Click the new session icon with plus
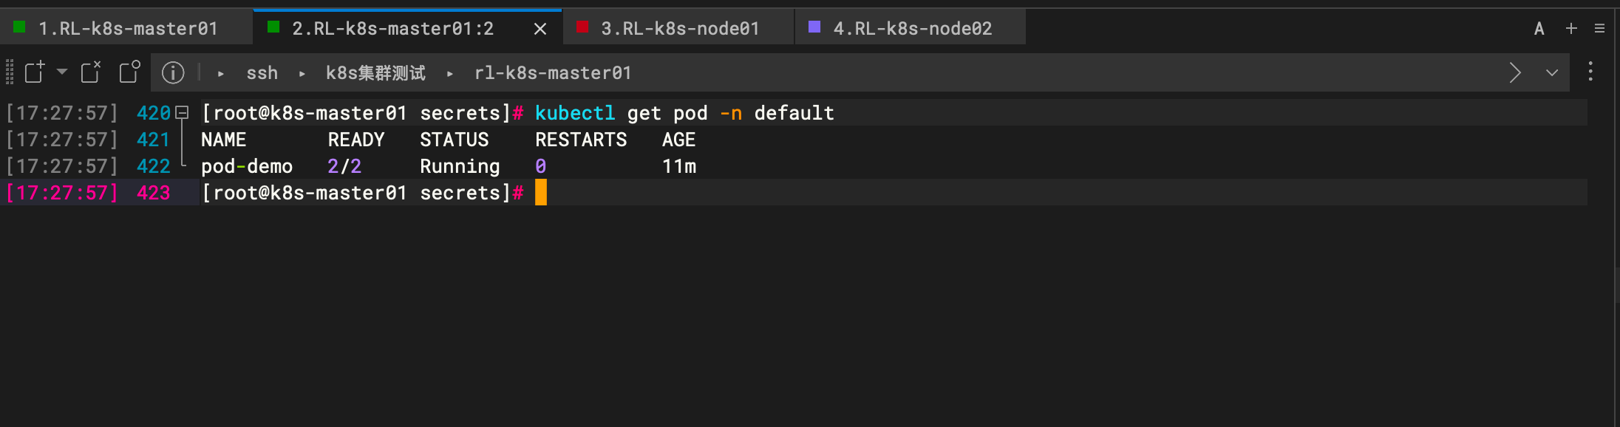The height and width of the screenshot is (427, 1620). [35, 72]
